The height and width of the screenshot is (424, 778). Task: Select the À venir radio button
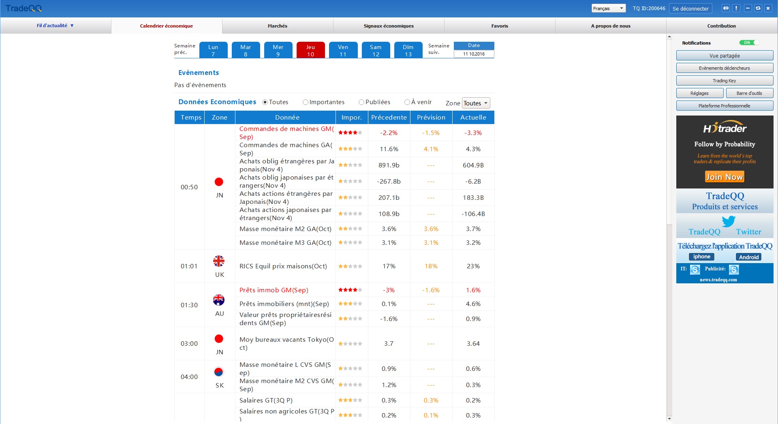[407, 102]
